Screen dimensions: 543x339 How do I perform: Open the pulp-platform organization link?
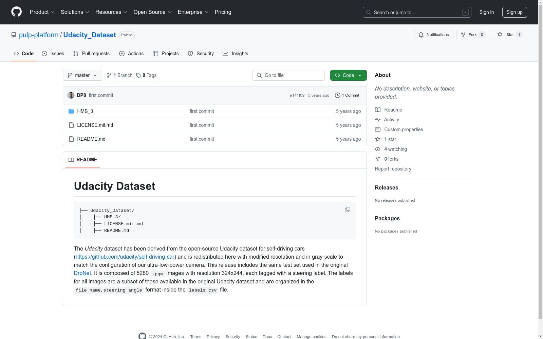[x=39, y=35]
